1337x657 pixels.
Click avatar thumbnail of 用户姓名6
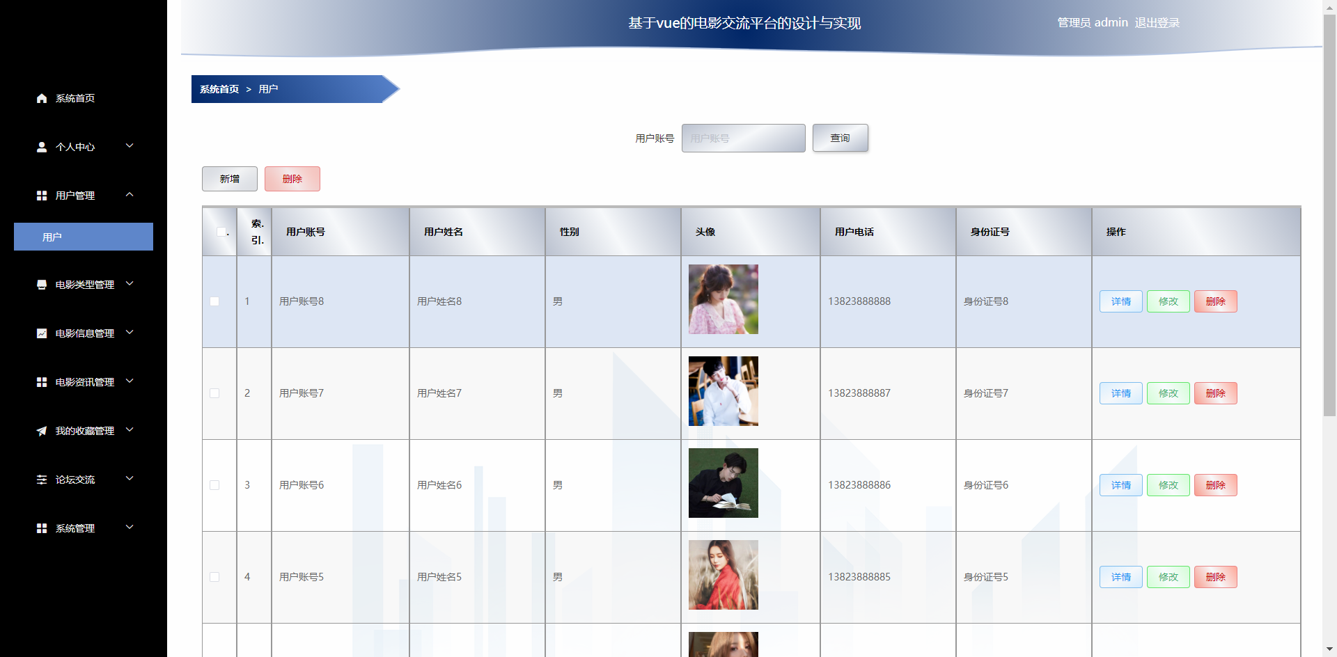coord(724,483)
